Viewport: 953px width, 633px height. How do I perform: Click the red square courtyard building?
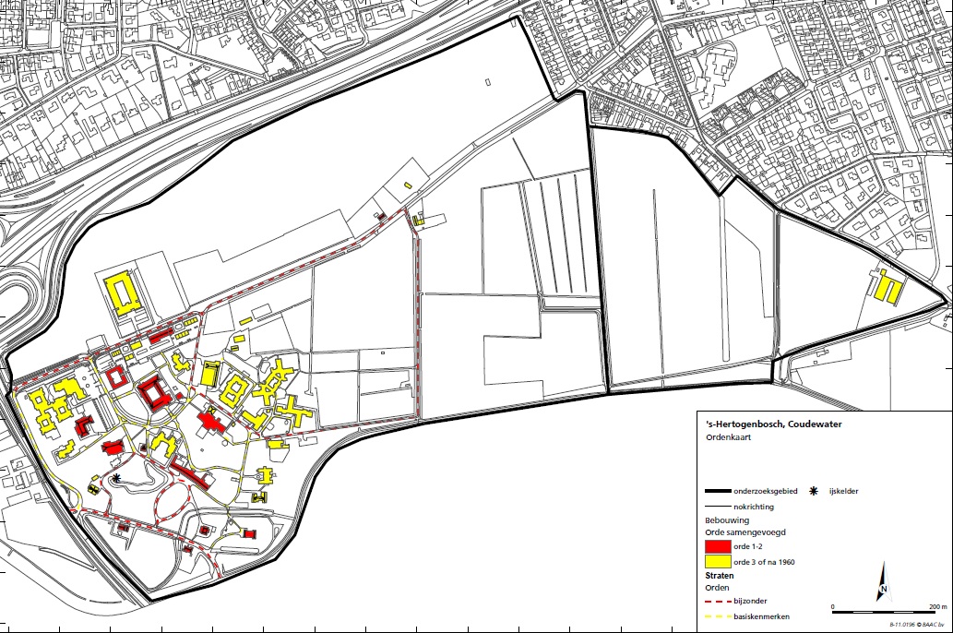pyautogui.click(x=153, y=392)
